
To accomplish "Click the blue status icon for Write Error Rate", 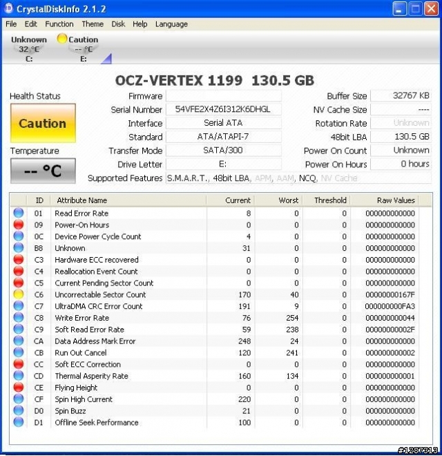I will point(19,318).
